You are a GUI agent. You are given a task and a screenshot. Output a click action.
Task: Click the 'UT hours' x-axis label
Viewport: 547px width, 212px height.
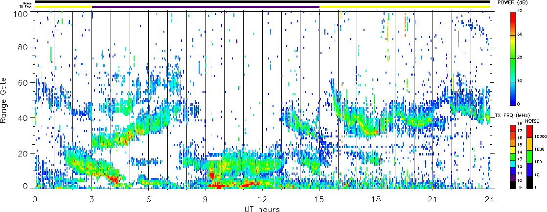(262, 209)
